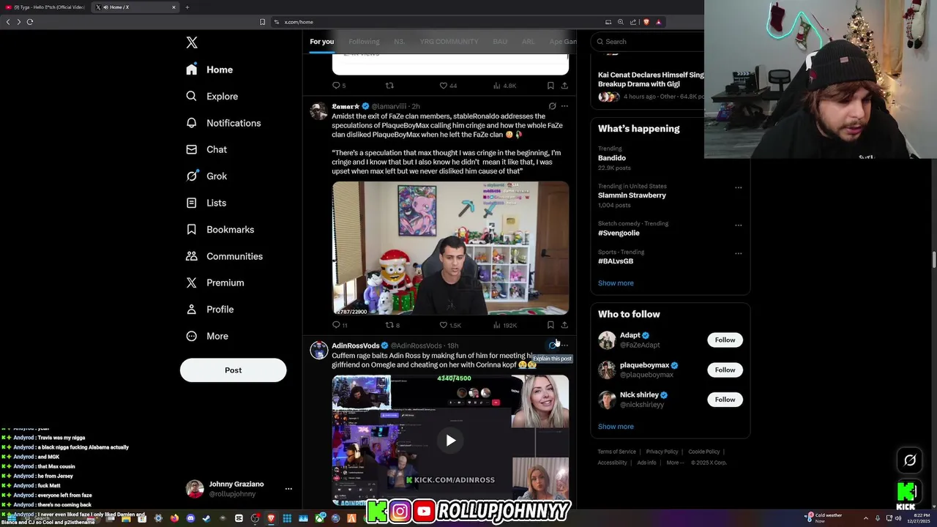
Task: Bookmark this page in the browser toolbar
Action: tap(262, 22)
